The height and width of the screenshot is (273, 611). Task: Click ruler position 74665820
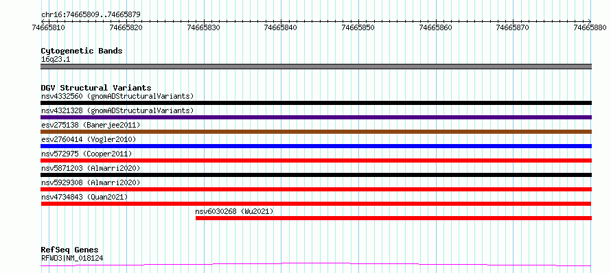[126, 27]
